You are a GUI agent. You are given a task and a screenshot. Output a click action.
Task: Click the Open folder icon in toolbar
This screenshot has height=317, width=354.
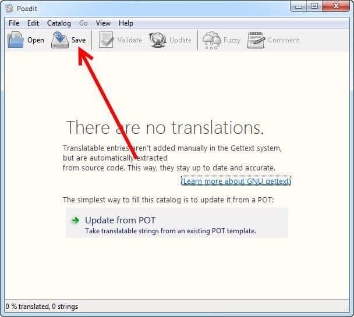pyautogui.click(x=15, y=40)
